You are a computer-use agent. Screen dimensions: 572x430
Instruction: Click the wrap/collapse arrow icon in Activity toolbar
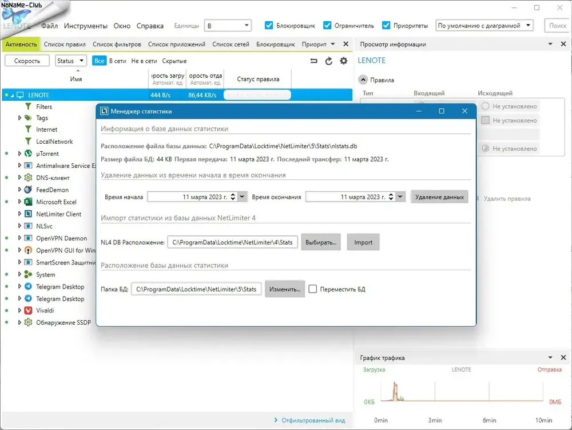tap(313, 61)
